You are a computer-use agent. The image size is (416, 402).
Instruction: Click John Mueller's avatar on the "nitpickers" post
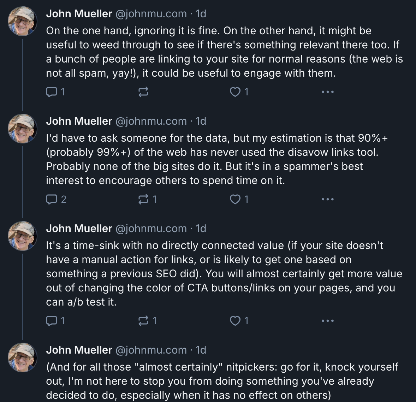23,357
